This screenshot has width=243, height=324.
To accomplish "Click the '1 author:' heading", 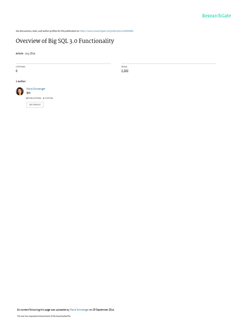I will pyautogui.click(x=21, y=81).
